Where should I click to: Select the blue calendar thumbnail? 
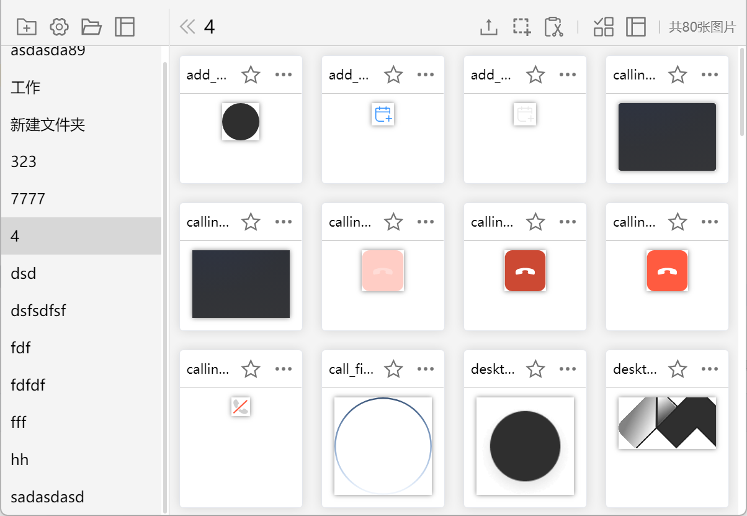[383, 114]
